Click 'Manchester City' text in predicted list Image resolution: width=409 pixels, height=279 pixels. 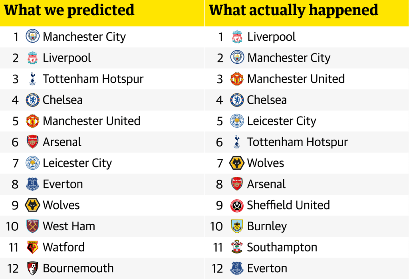84,37
